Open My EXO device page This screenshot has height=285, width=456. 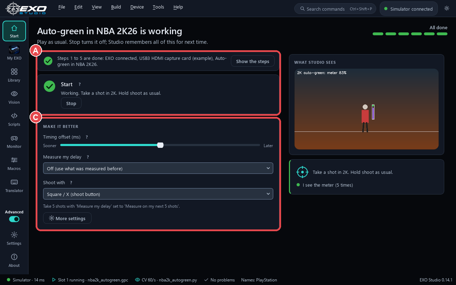click(14, 53)
